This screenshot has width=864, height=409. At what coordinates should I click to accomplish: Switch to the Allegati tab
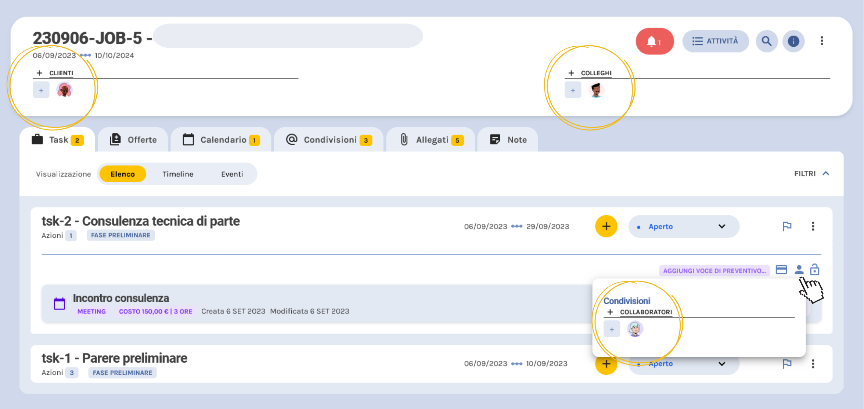tap(431, 140)
